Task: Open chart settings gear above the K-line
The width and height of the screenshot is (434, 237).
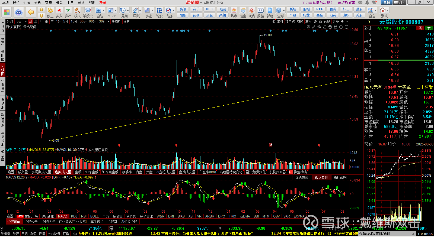Action: click(308, 27)
